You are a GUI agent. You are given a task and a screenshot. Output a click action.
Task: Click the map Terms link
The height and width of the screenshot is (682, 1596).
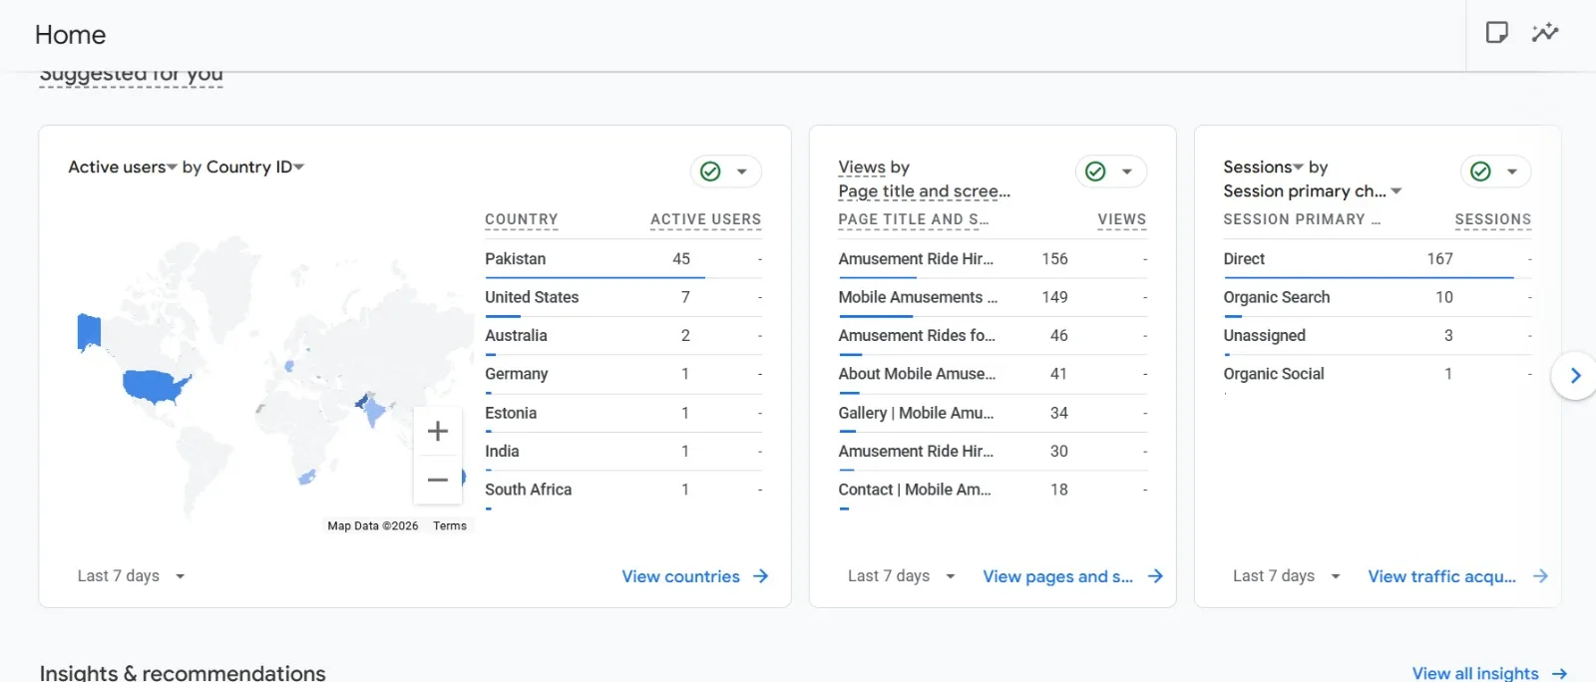450,526
